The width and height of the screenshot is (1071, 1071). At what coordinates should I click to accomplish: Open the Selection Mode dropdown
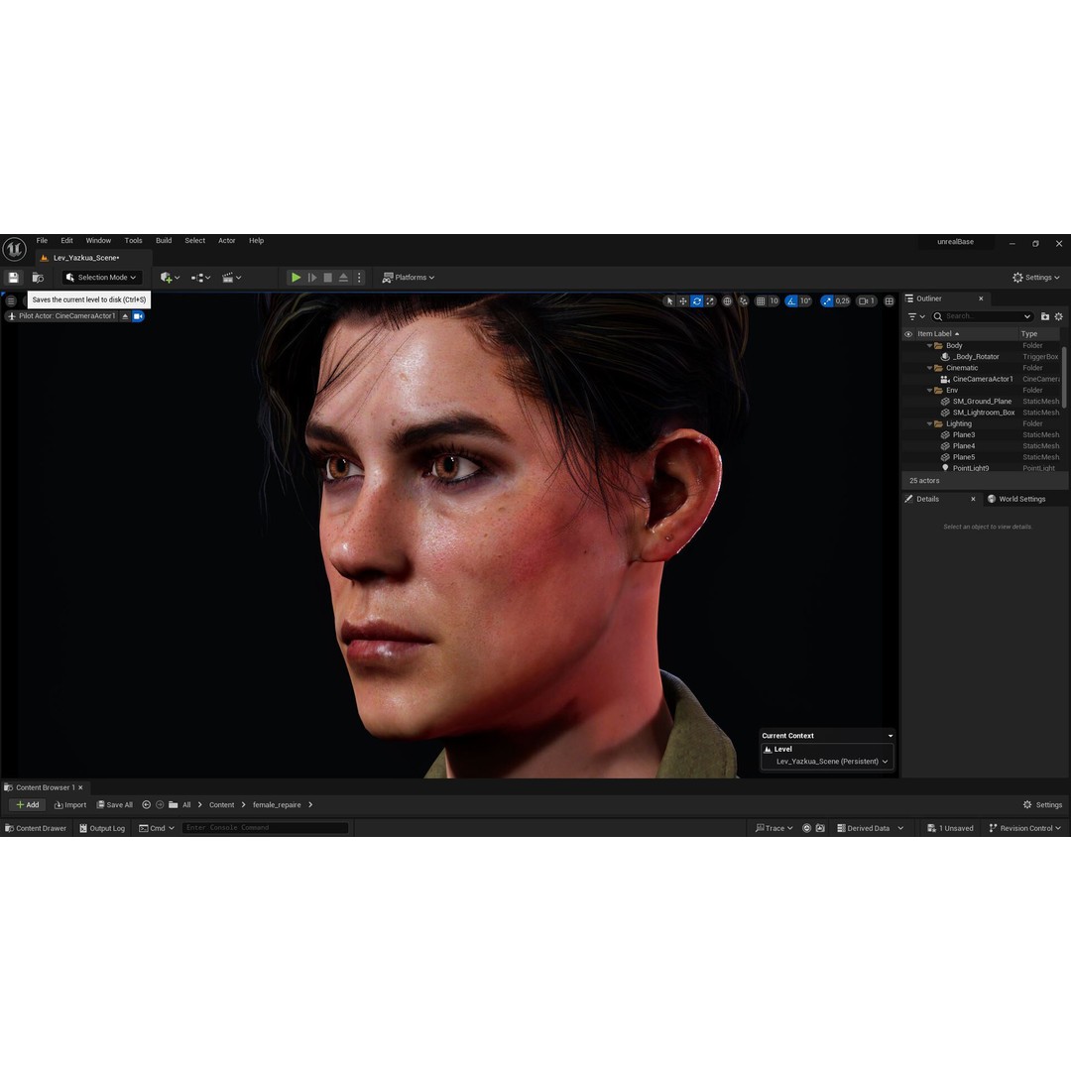(102, 278)
